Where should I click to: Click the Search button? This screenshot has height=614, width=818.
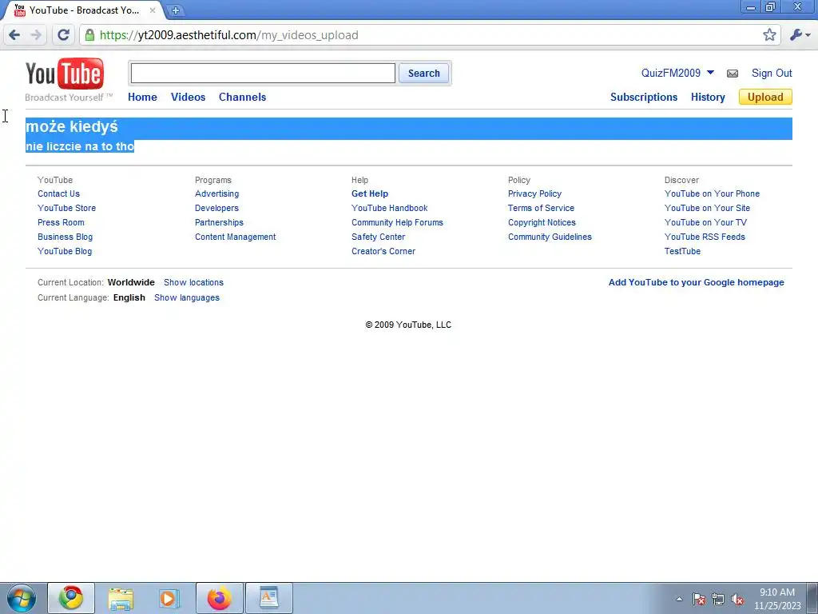point(423,73)
